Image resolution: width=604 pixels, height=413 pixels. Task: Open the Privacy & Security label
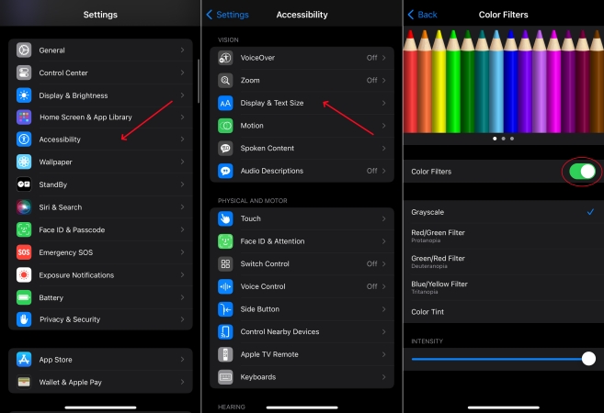tap(70, 319)
